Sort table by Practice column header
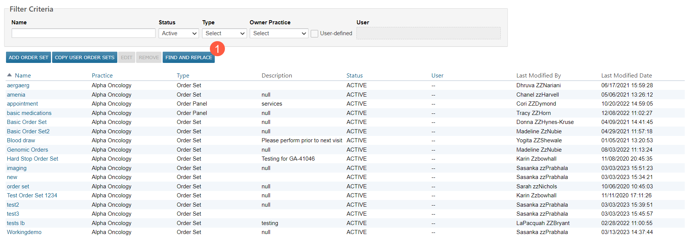The height and width of the screenshot is (243, 690). click(102, 75)
